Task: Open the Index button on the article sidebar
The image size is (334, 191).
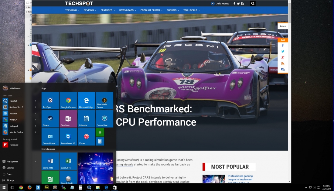Action: pyautogui.click(x=283, y=26)
